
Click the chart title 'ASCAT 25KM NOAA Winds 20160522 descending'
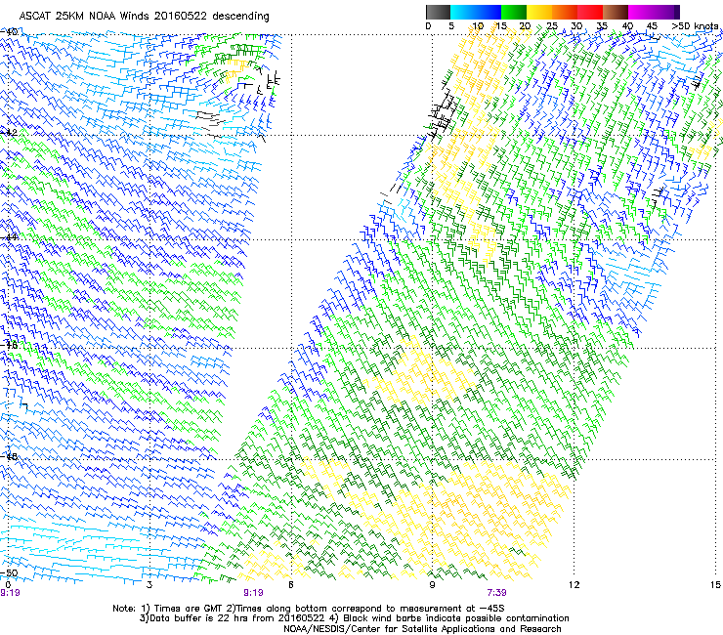tap(144, 16)
